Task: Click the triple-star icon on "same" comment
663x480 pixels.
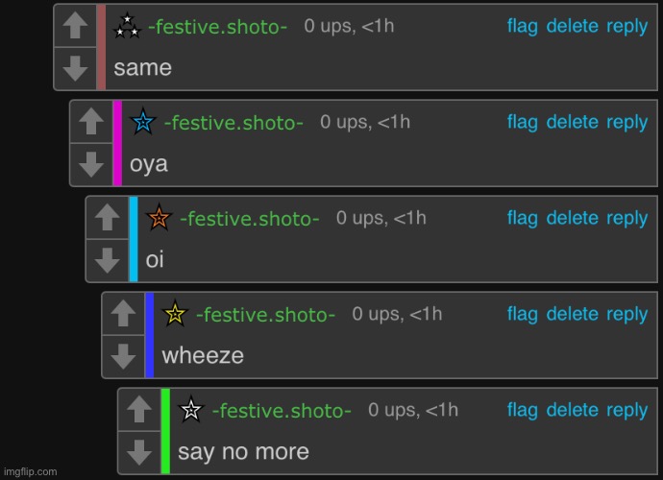Action: click(x=127, y=26)
